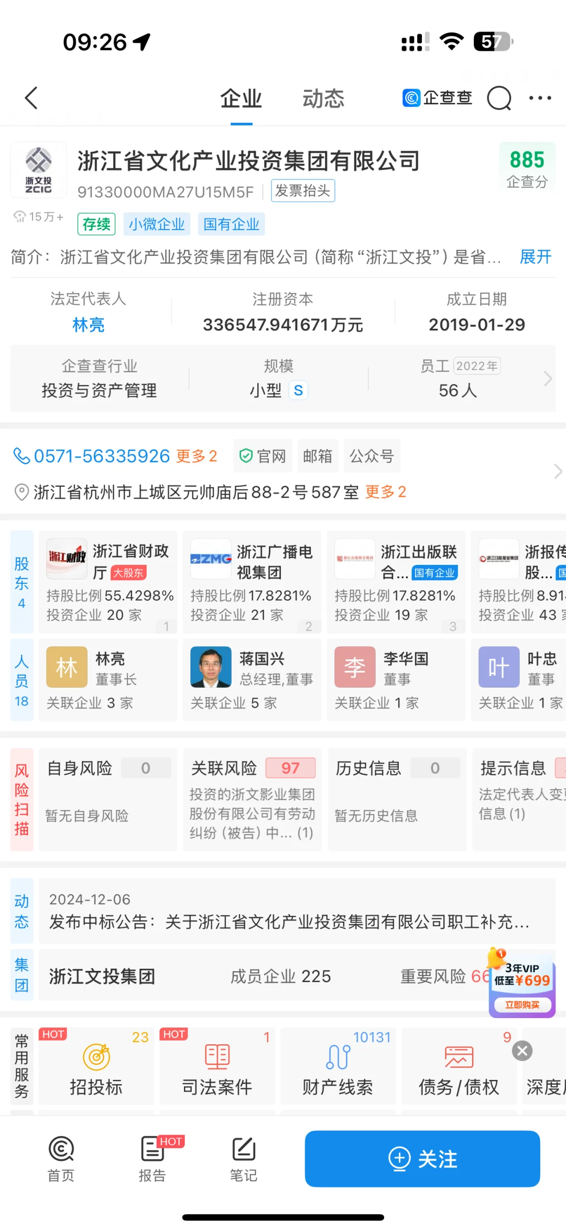566x1231 pixels.
Task: Expand the employee info row chevron
Action: pyautogui.click(x=548, y=379)
